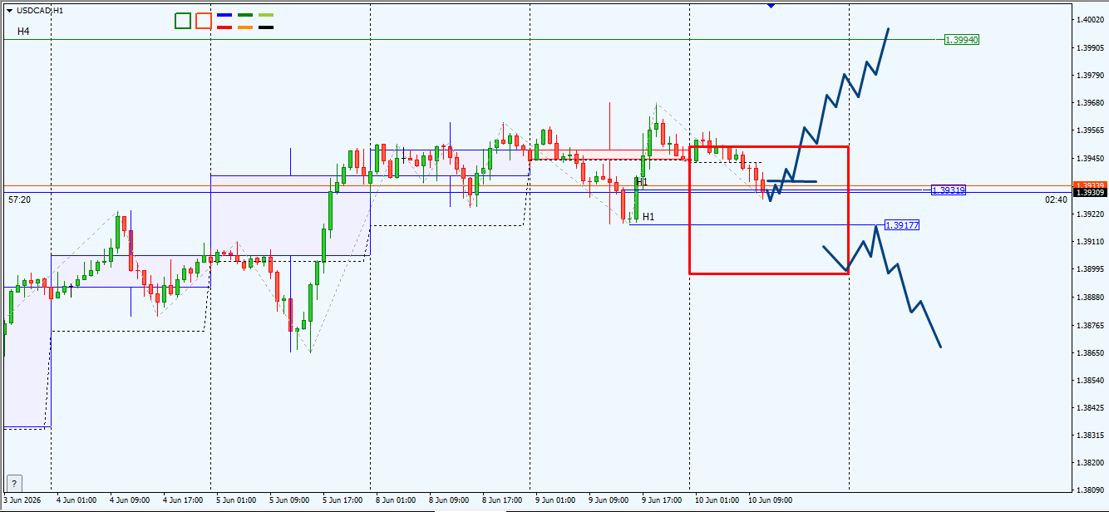This screenshot has width=1109, height=512.
Task: Pick the black line swatch
Action: coord(266,27)
